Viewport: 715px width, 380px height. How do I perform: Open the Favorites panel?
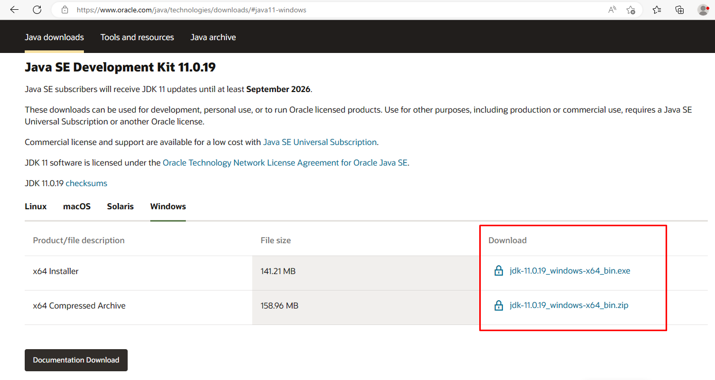point(656,9)
